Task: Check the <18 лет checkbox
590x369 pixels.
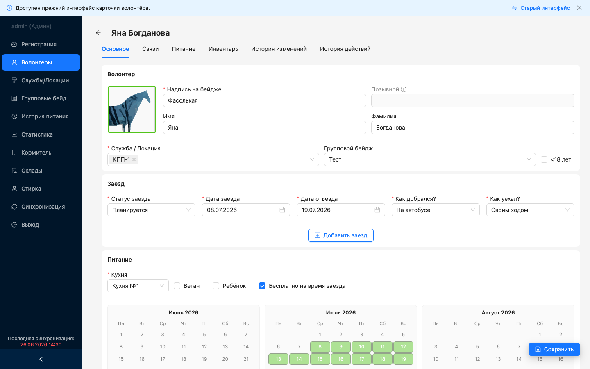Action: [544, 159]
